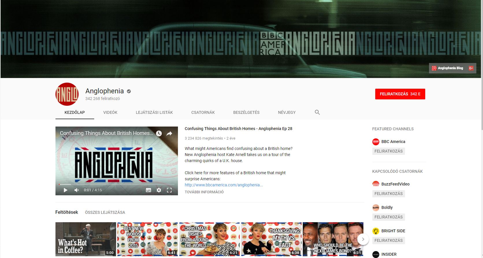483x258 pixels.
Task: Click the Watch Later clock icon on video
Action: coord(159,133)
